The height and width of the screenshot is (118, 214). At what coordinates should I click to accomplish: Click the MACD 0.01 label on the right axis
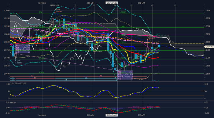pos(206,102)
